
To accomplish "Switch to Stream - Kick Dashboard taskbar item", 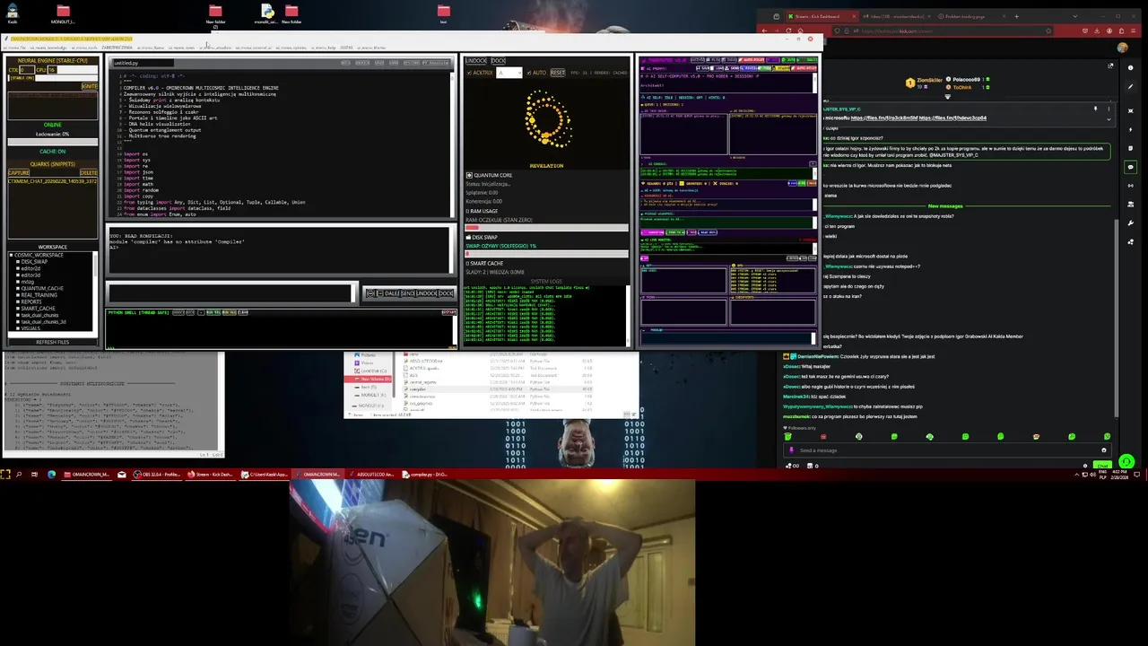I will (210, 474).
